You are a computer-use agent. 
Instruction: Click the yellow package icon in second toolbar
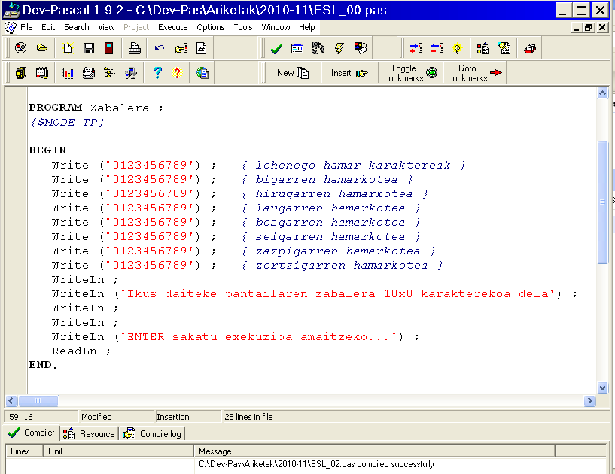tap(21, 73)
